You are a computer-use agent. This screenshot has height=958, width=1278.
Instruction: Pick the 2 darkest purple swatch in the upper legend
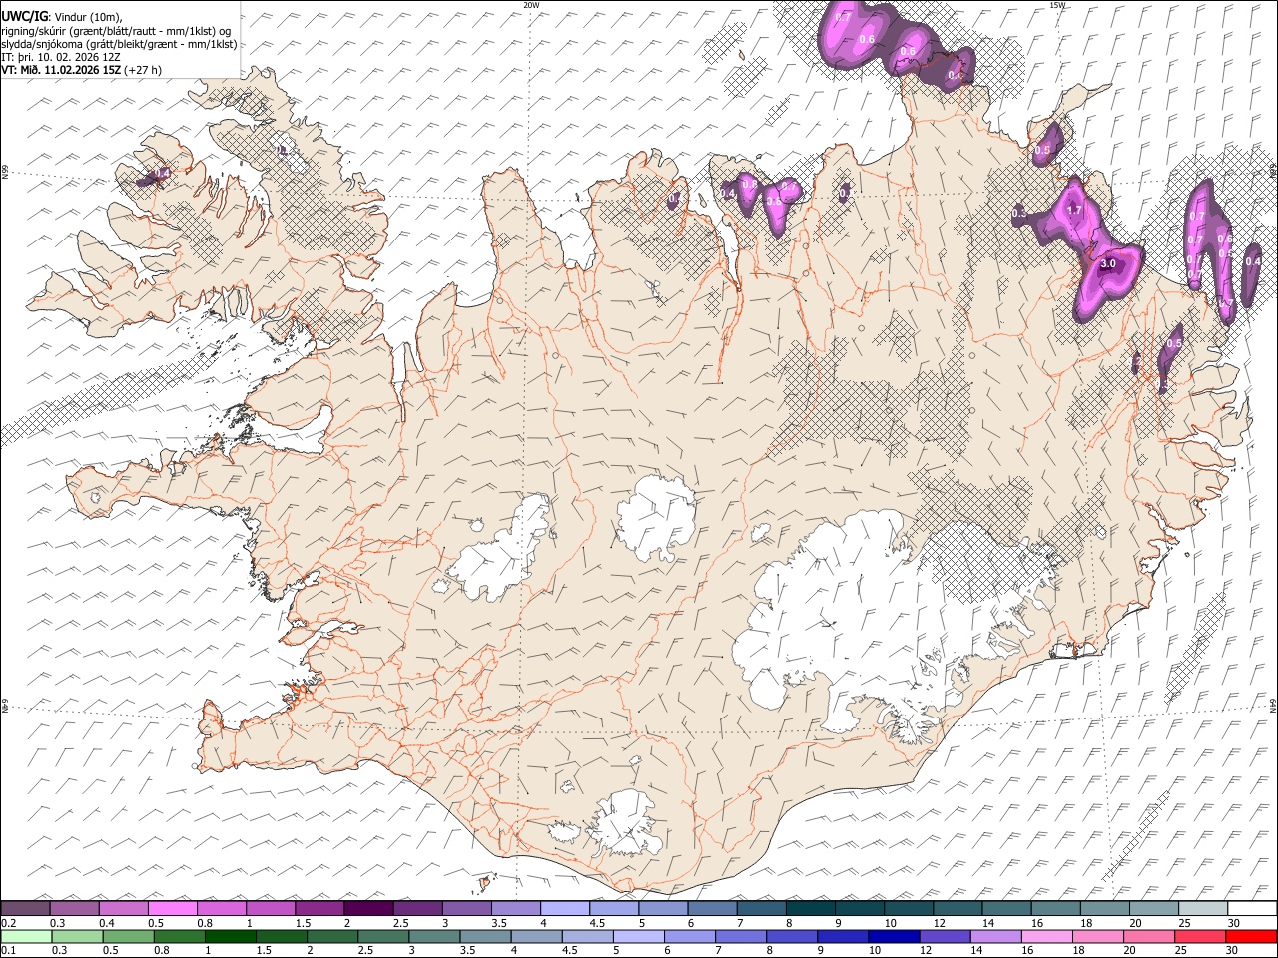click(x=368, y=908)
